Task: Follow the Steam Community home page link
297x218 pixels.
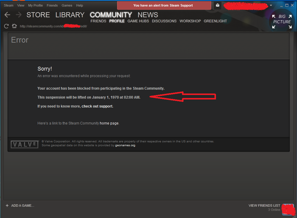Action: coord(109,123)
